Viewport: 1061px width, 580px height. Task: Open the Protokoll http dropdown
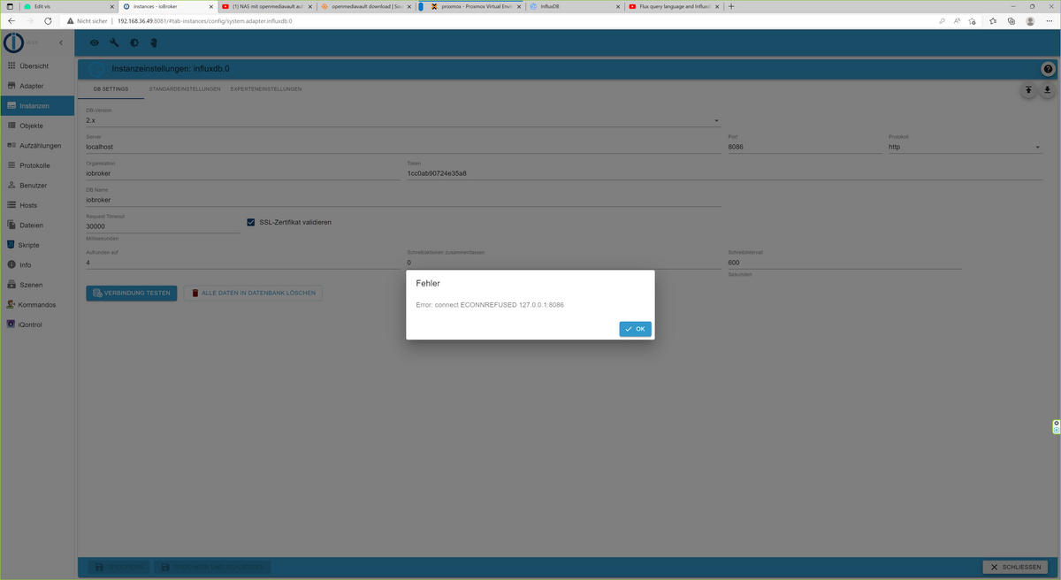(x=965, y=147)
